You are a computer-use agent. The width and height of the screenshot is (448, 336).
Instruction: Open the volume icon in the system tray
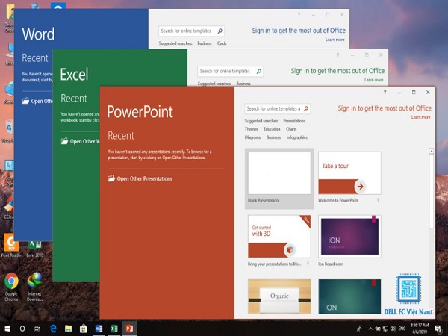click(393, 329)
